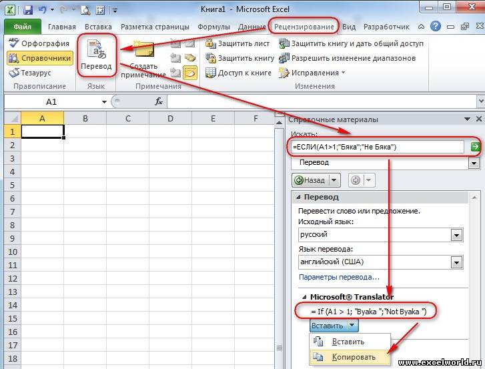Open Язык перевода английский (США) dropdown

pyautogui.click(x=456, y=263)
